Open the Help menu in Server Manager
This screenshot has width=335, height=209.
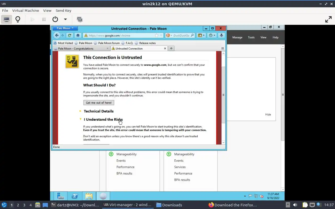click(x=276, y=37)
